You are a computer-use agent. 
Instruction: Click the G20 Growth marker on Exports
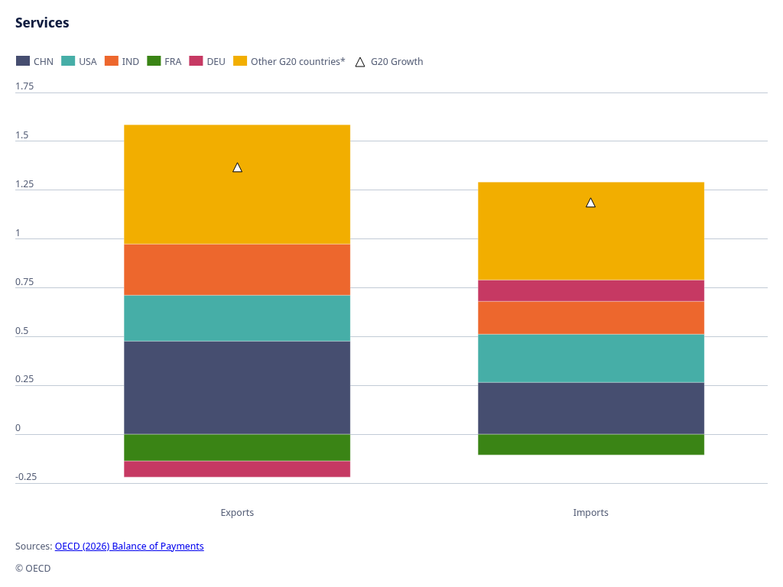click(237, 167)
